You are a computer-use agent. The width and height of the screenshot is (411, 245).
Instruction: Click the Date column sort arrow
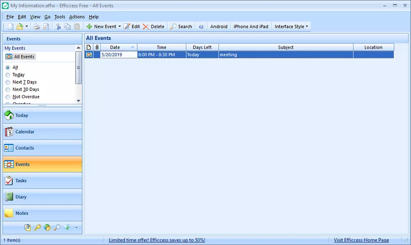click(133, 47)
